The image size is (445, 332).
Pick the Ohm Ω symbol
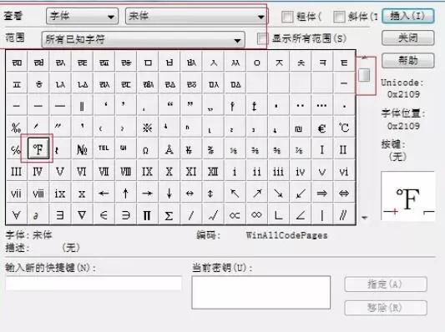147,148
